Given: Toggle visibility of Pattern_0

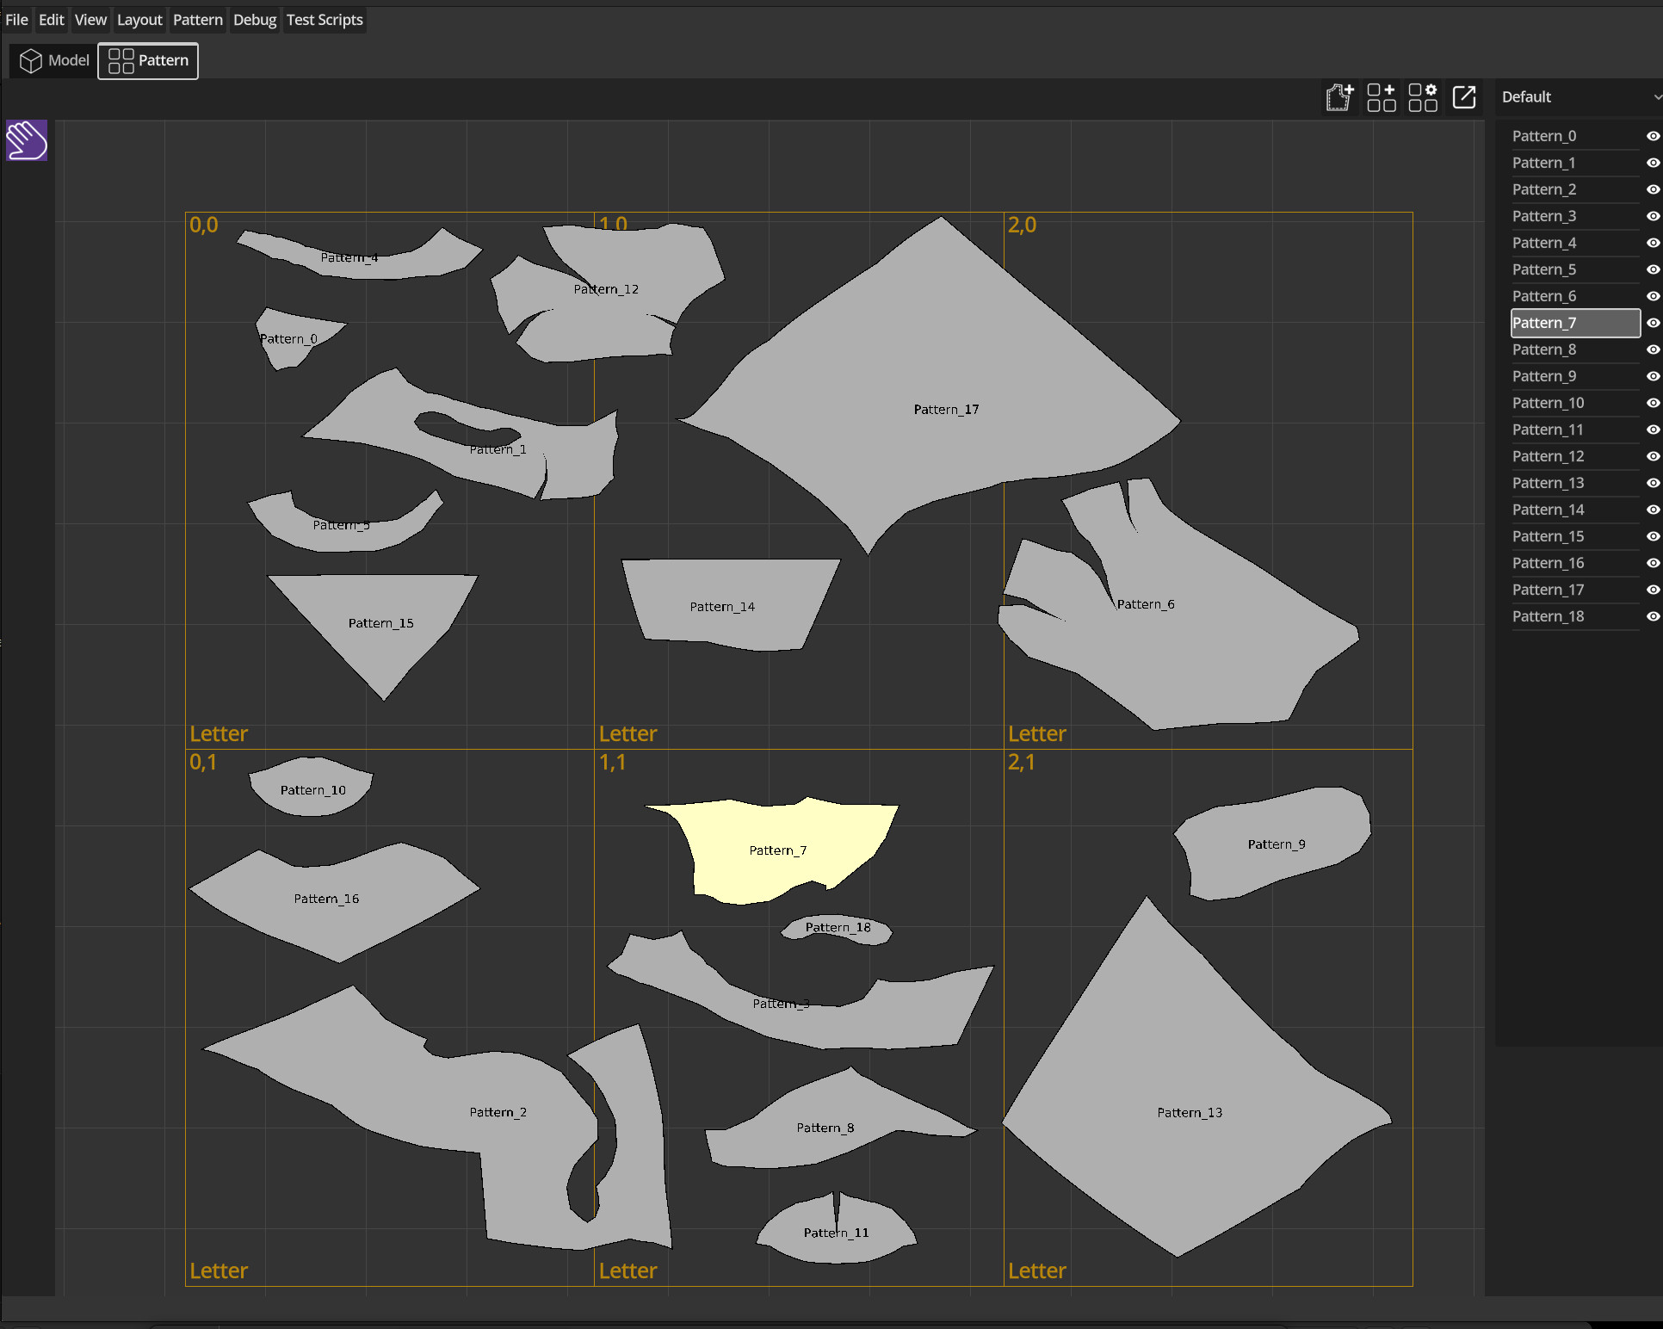Looking at the screenshot, I should [x=1653, y=136].
